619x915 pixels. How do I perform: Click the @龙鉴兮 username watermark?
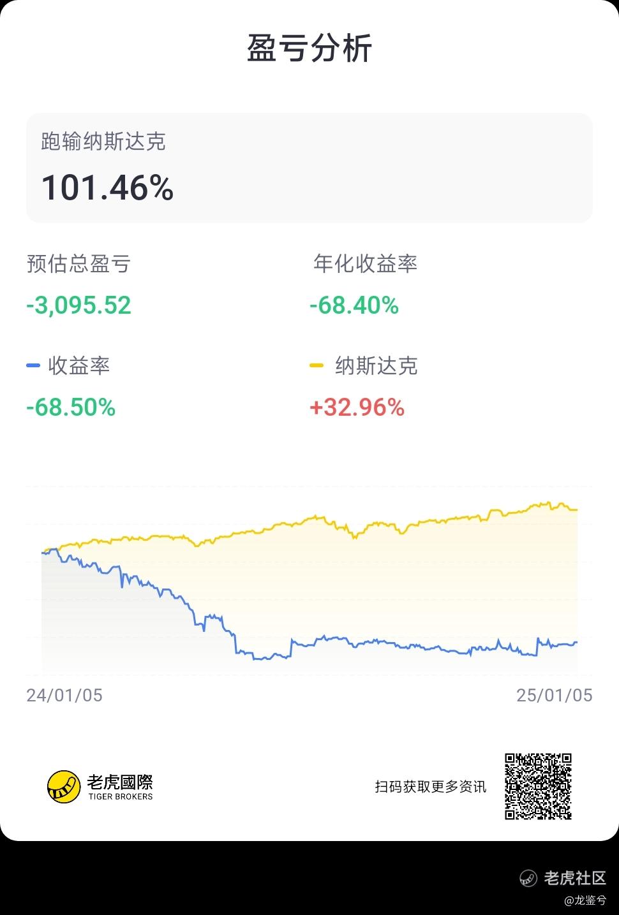tap(585, 900)
